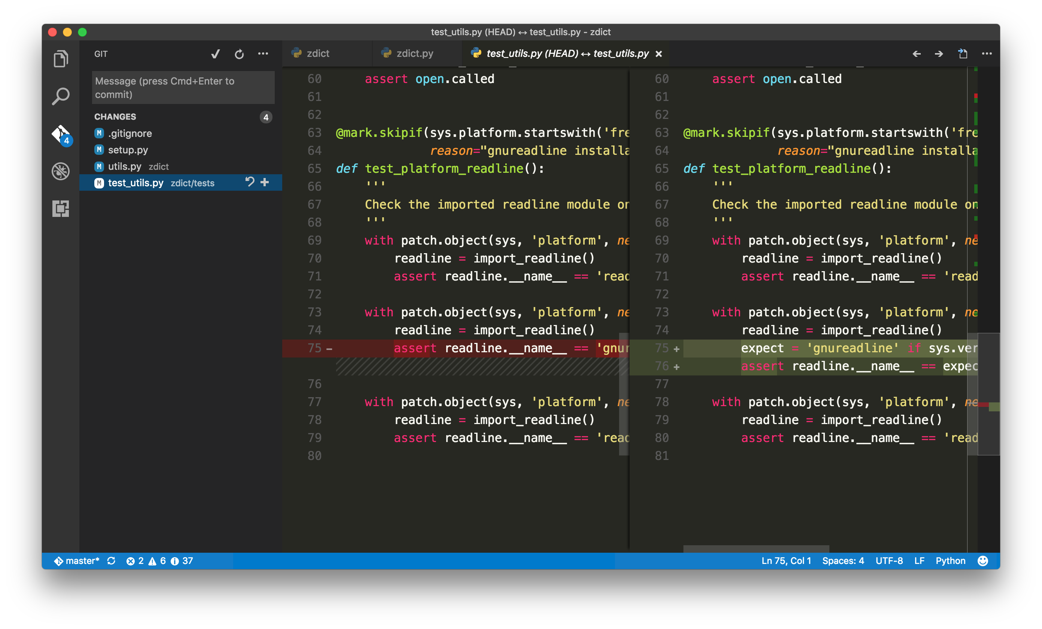Go to next diff change arrow
Screen dimensions: 1042x629
pyautogui.click(x=939, y=54)
